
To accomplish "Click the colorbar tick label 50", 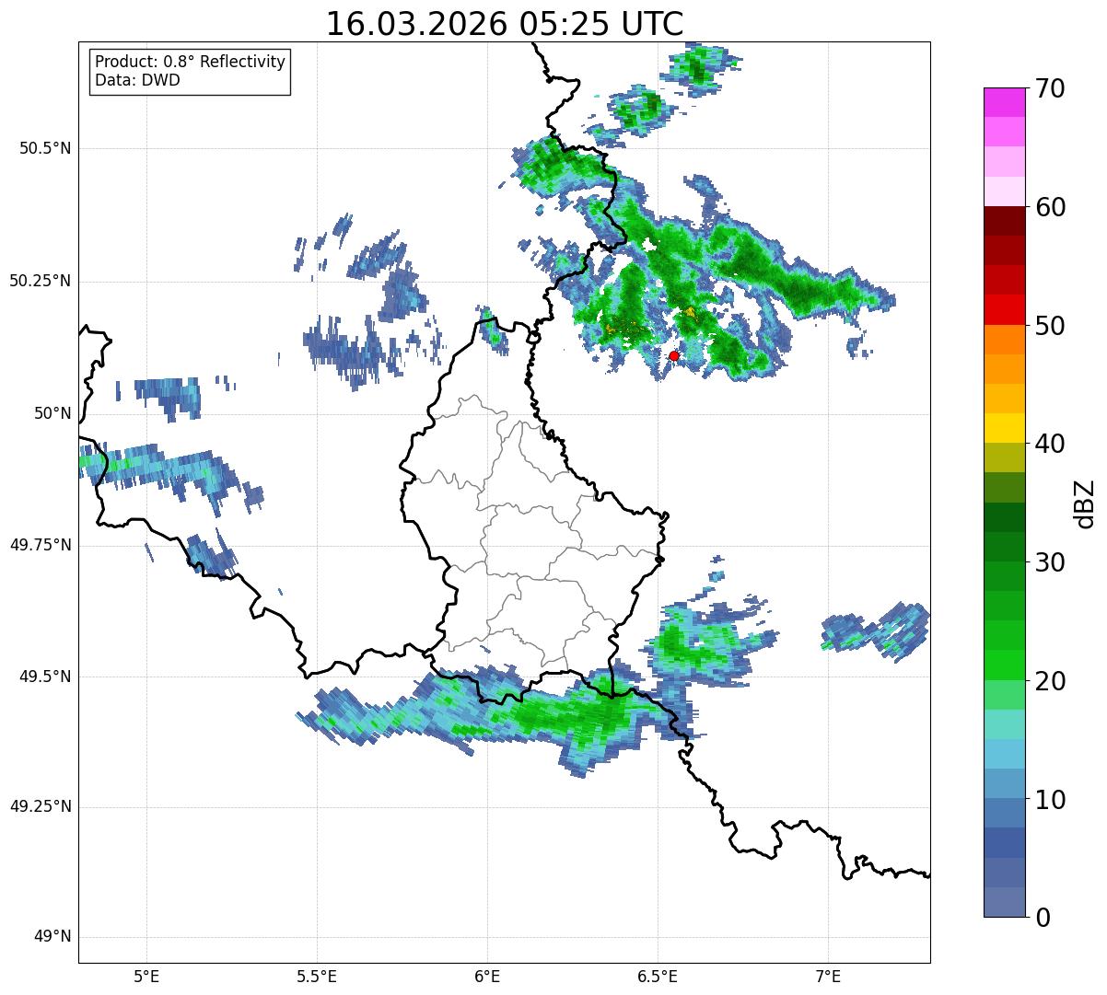I will click(x=1050, y=326).
